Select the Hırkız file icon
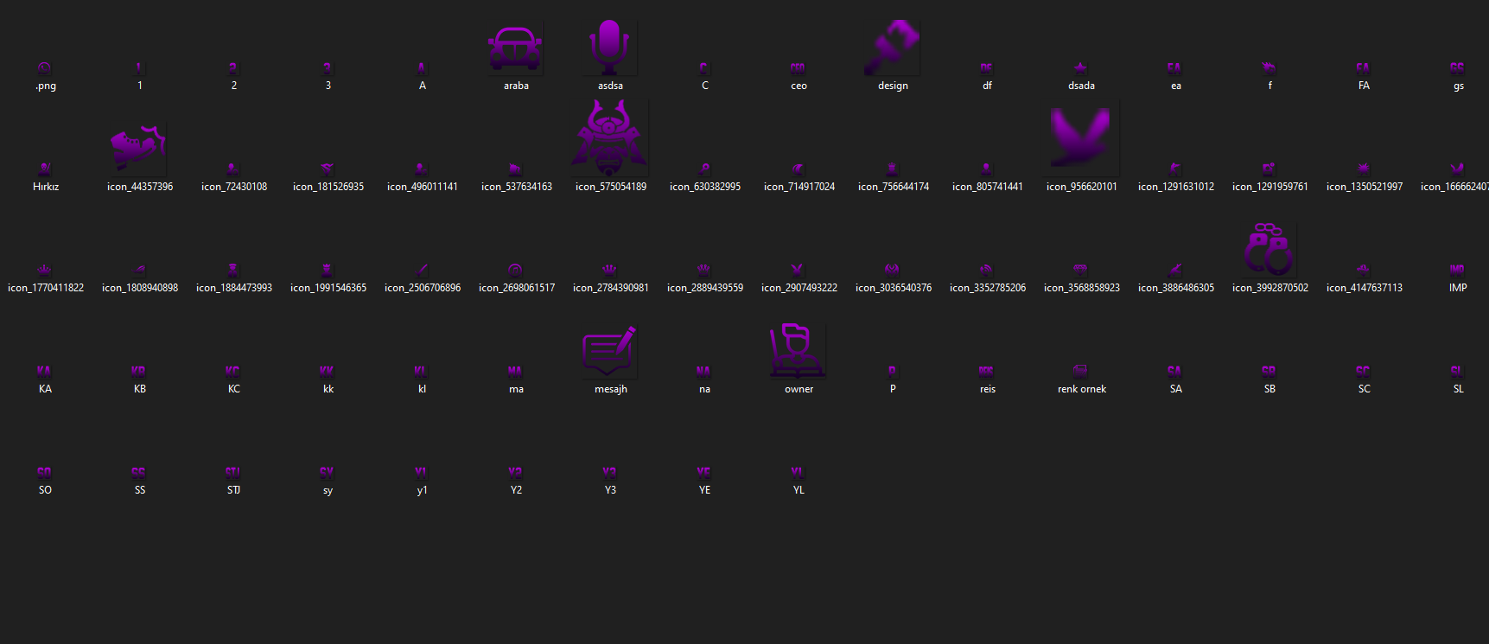The image size is (1489, 644). 44,169
